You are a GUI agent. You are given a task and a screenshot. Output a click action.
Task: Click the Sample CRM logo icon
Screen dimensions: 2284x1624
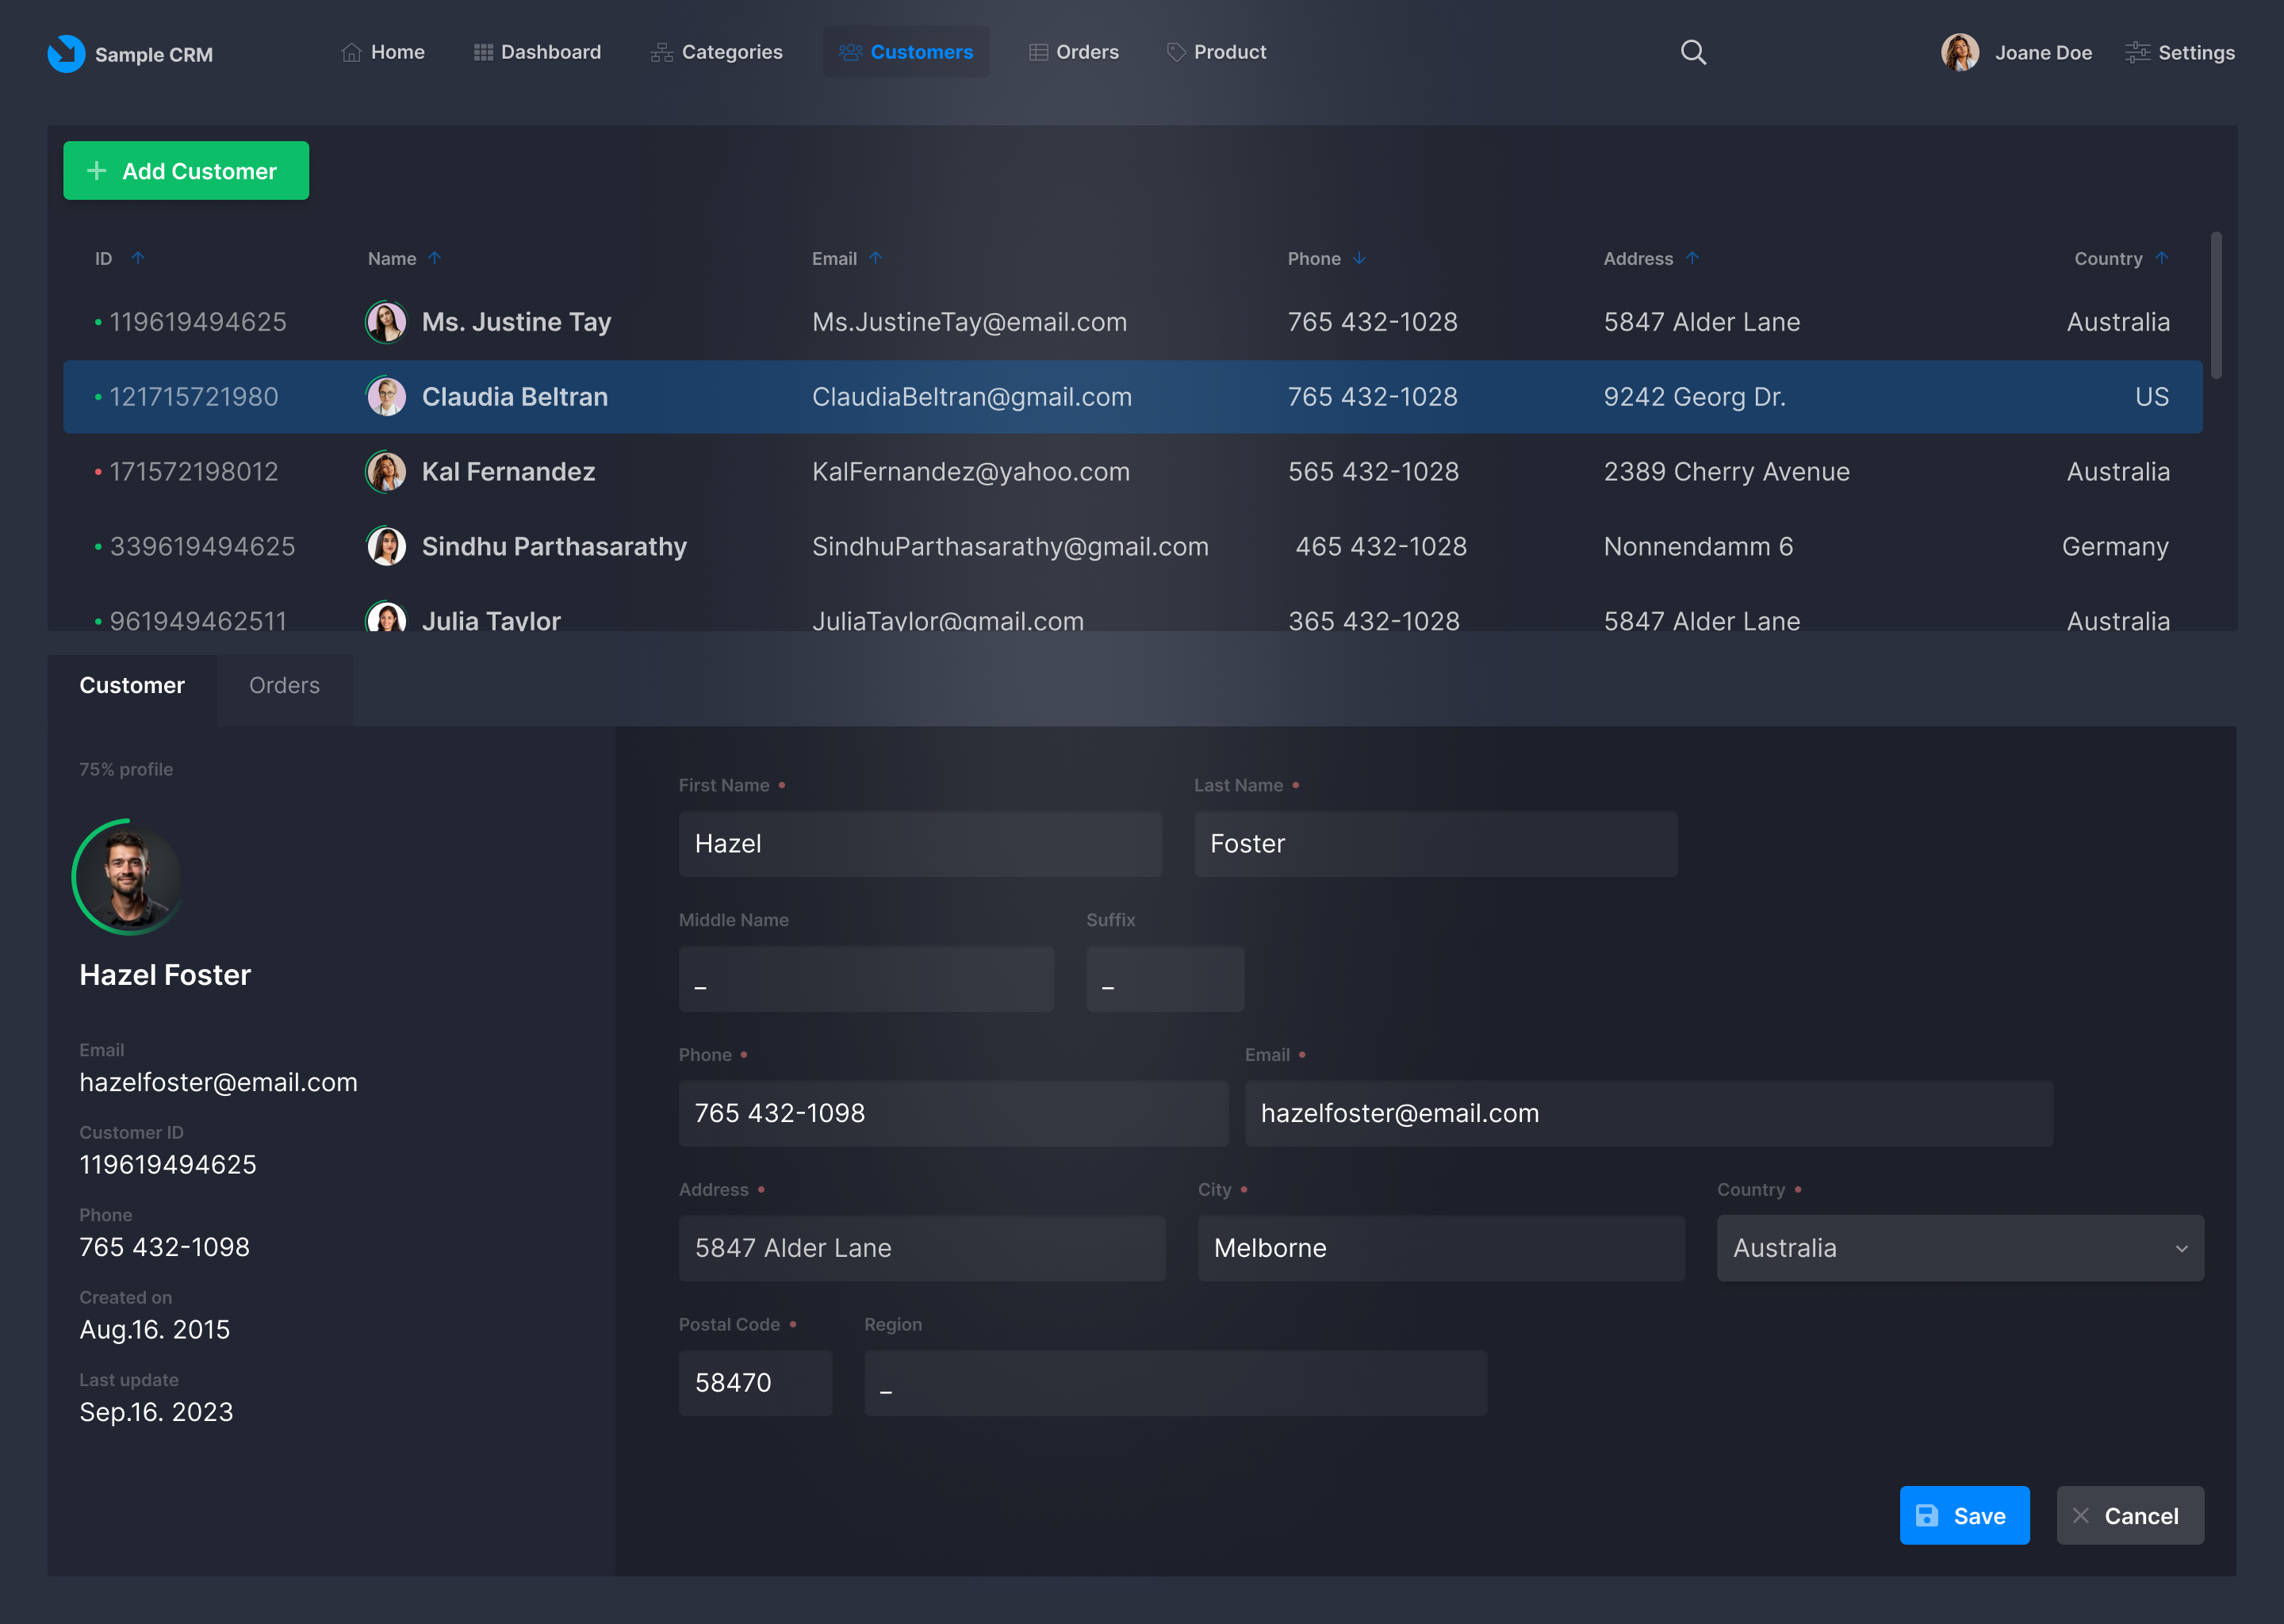(66, 53)
